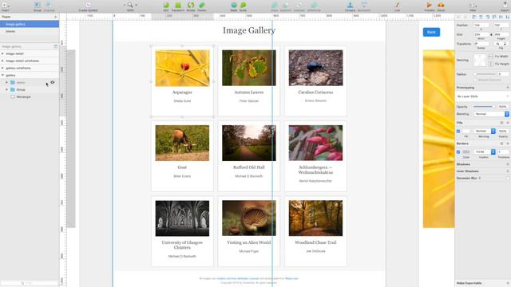Open the View toolbar menu

pyautogui.click(x=473, y=6)
